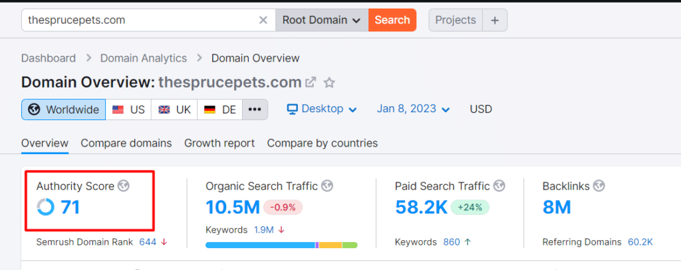This screenshot has height=270, width=681.
Task: Click the Backlinks label
Action: (x=566, y=186)
